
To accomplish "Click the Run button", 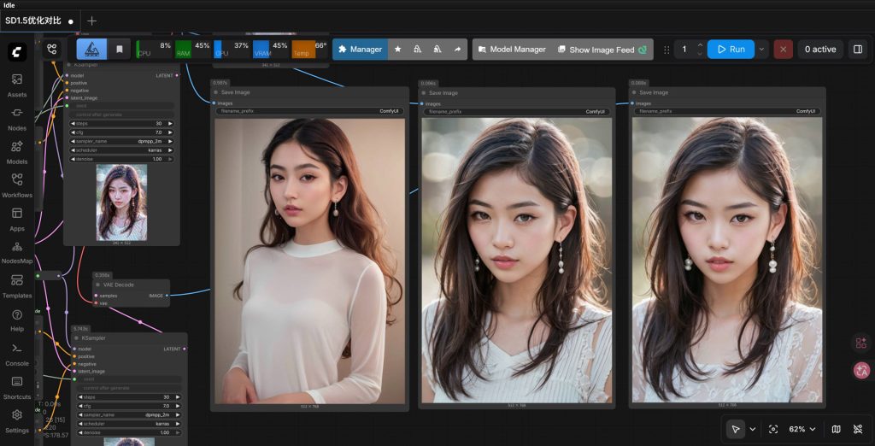I will (731, 50).
